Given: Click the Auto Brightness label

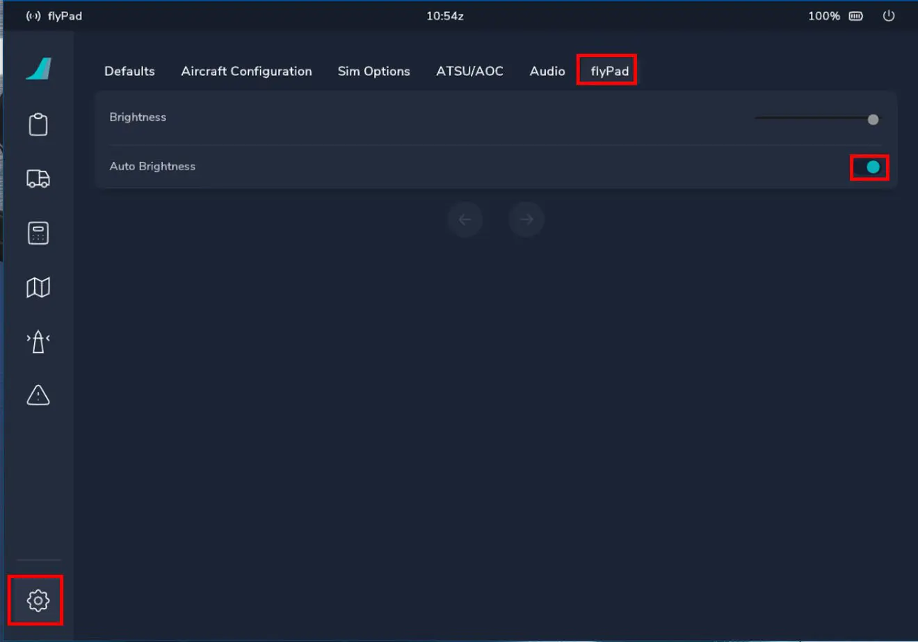Looking at the screenshot, I should tap(152, 166).
